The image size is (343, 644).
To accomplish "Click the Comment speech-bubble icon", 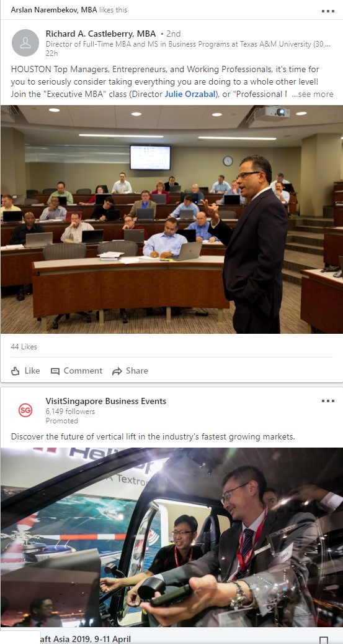I will click(55, 371).
